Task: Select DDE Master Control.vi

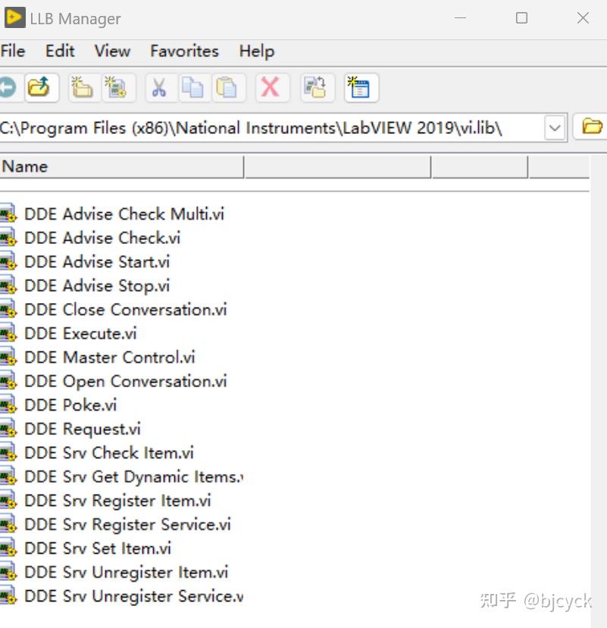Action: (109, 357)
